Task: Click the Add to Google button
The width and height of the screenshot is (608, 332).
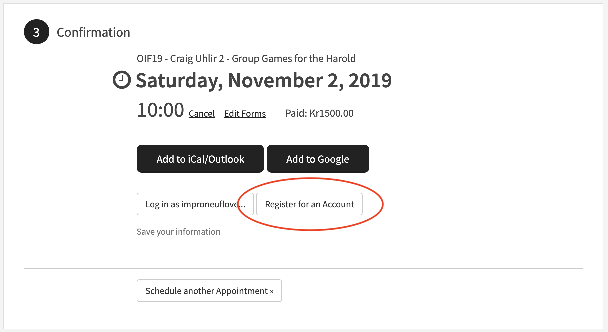Action: point(318,159)
